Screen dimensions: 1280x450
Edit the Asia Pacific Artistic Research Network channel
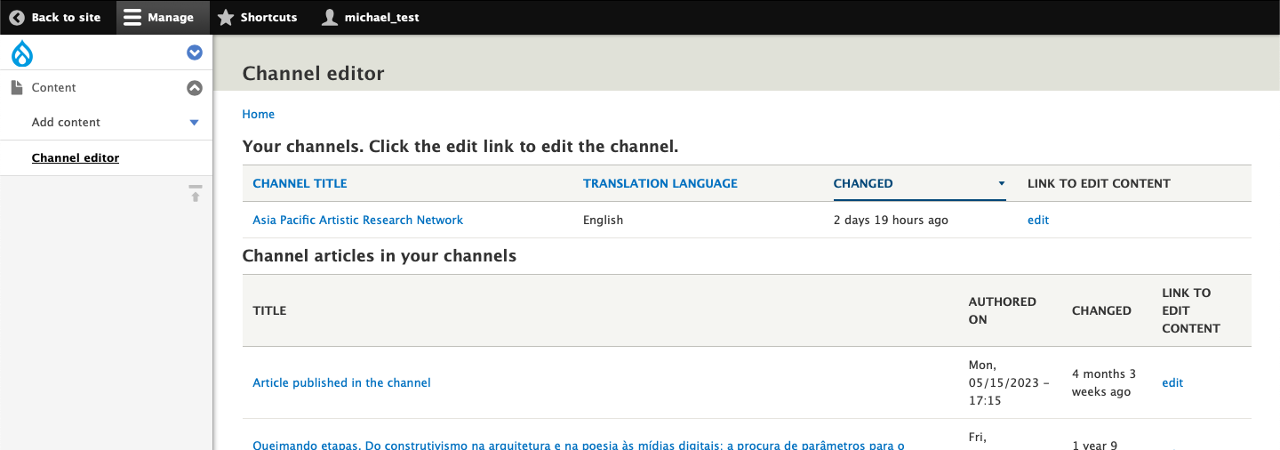click(1037, 221)
